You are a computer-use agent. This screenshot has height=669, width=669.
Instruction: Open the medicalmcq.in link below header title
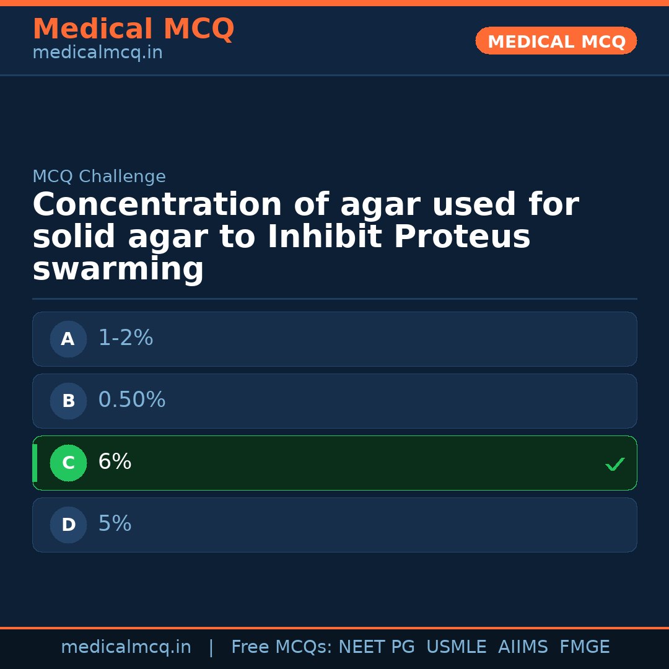[97, 53]
